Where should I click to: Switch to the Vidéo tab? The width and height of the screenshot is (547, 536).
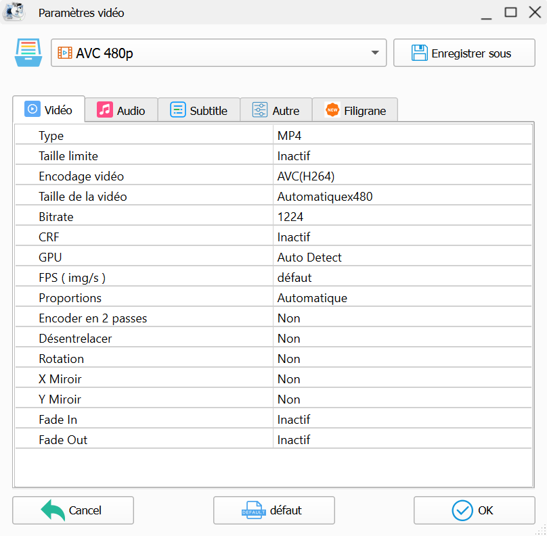point(49,110)
